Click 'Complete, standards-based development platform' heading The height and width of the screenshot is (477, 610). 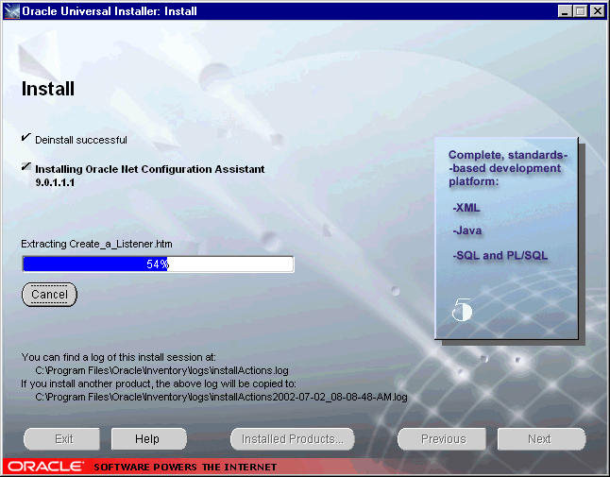tap(508, 168)
